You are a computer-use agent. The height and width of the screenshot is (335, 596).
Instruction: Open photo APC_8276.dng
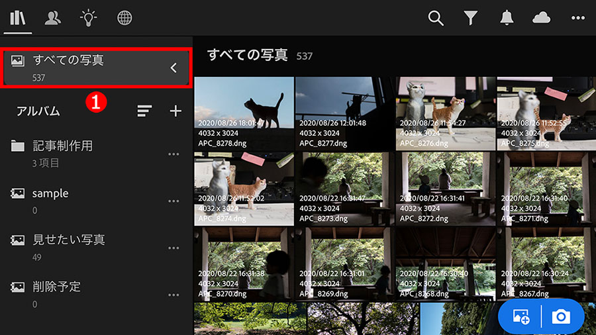tap(446, 114)
